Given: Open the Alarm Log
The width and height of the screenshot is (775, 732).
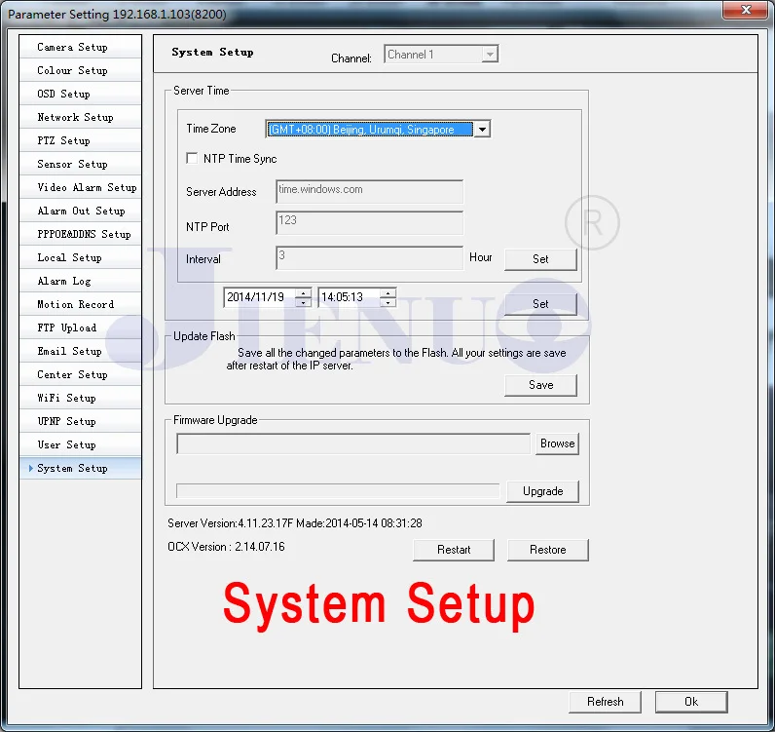Looking at the screenshot, I should [x=80, y=281].
